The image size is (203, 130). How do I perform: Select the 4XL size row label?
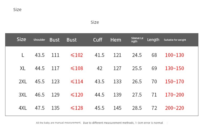[x=23, y=108]
